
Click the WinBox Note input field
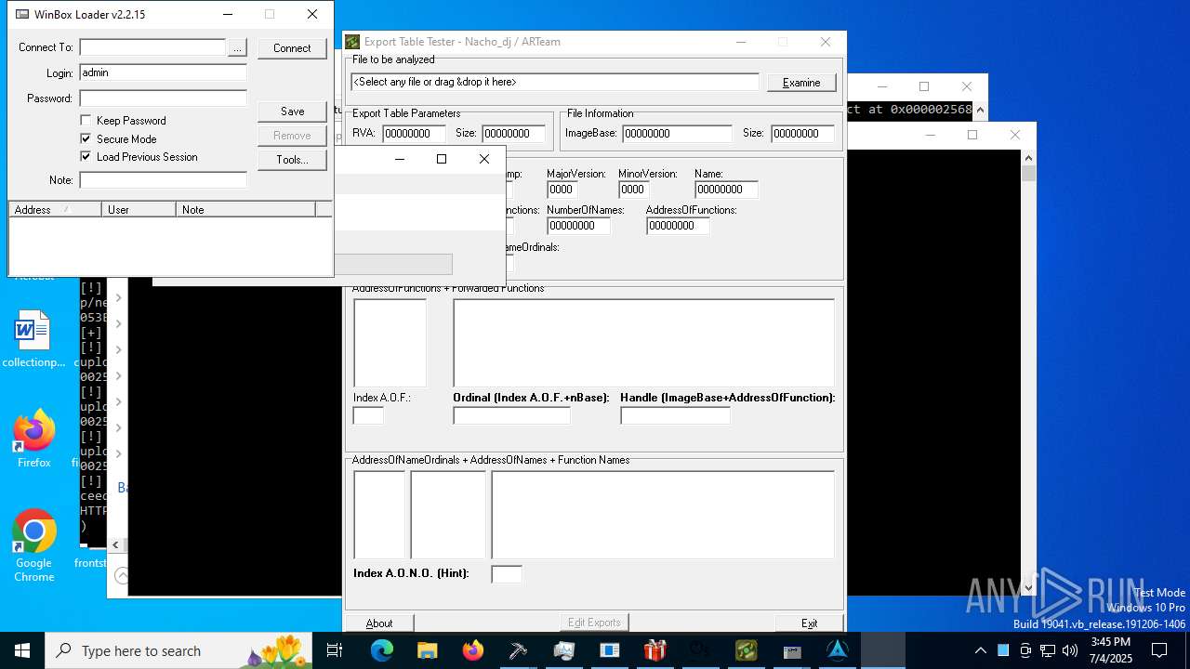tap(163, 180)
